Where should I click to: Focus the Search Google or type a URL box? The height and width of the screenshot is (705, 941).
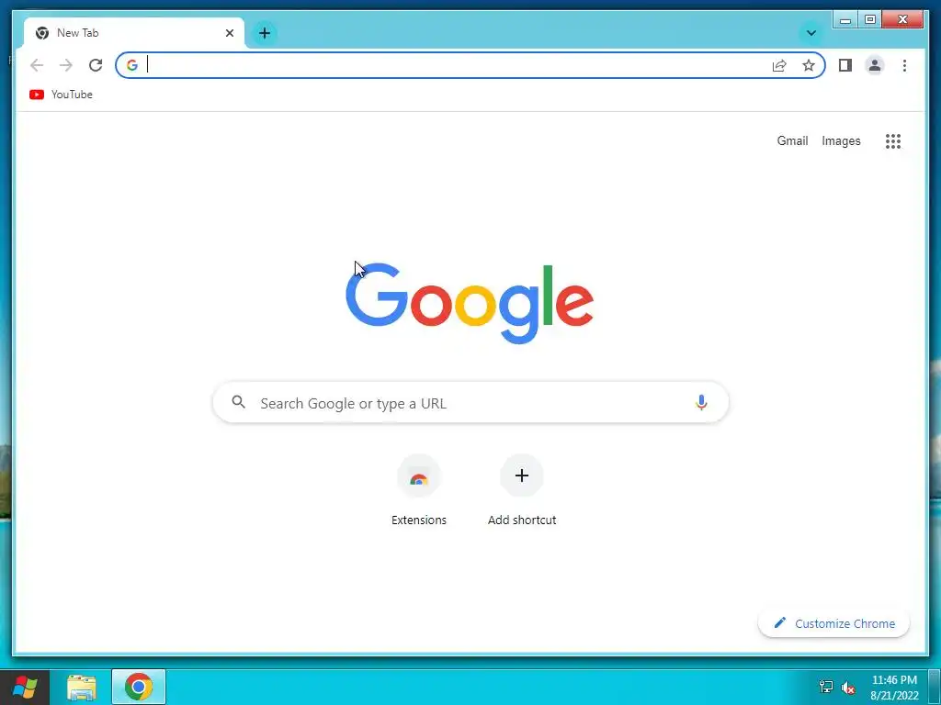pos(470,402)
